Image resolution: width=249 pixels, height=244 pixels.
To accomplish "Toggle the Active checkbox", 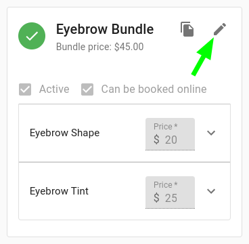I will tap(25, 89).
